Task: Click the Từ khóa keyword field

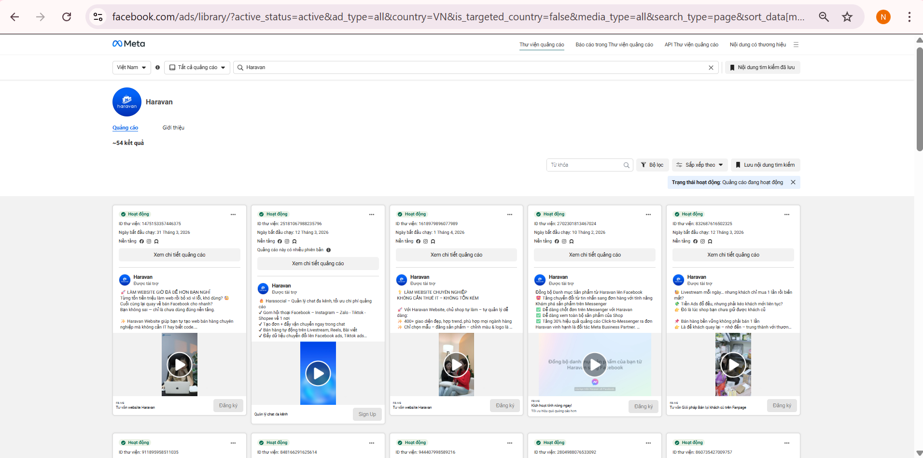Action: click(589, 165)
